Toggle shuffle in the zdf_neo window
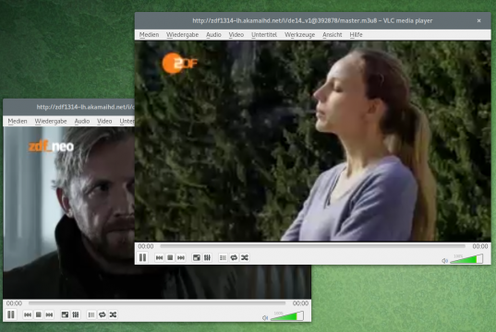The width and height of the screenshot is (496, 332). pyautogui.click(x=113, y=314)
